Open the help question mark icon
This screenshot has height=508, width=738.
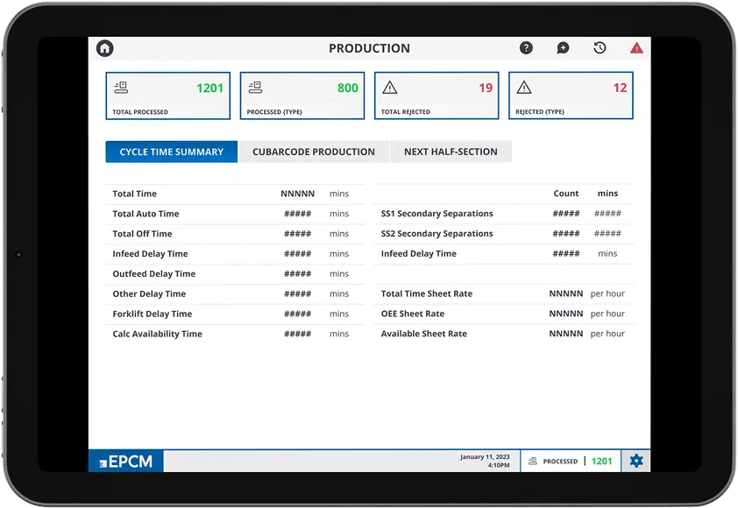(526, 47)
